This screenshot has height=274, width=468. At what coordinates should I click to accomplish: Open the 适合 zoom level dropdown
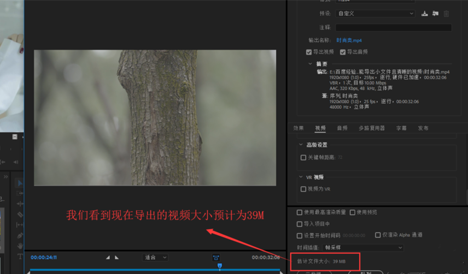pyautogui.click(x=155, y=258)
